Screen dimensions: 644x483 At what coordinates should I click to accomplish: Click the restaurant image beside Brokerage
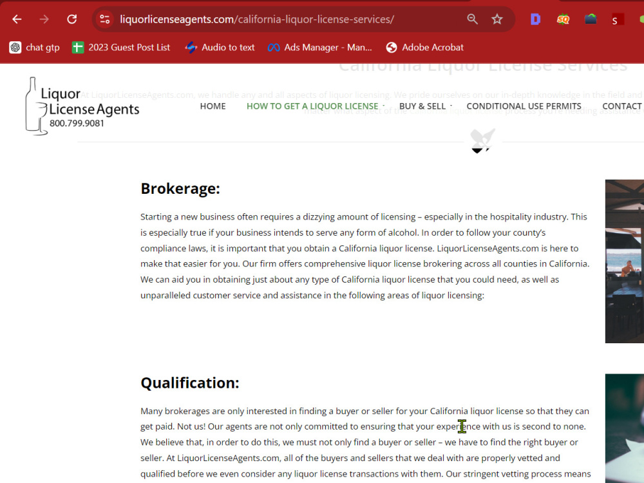pos(624,261)
